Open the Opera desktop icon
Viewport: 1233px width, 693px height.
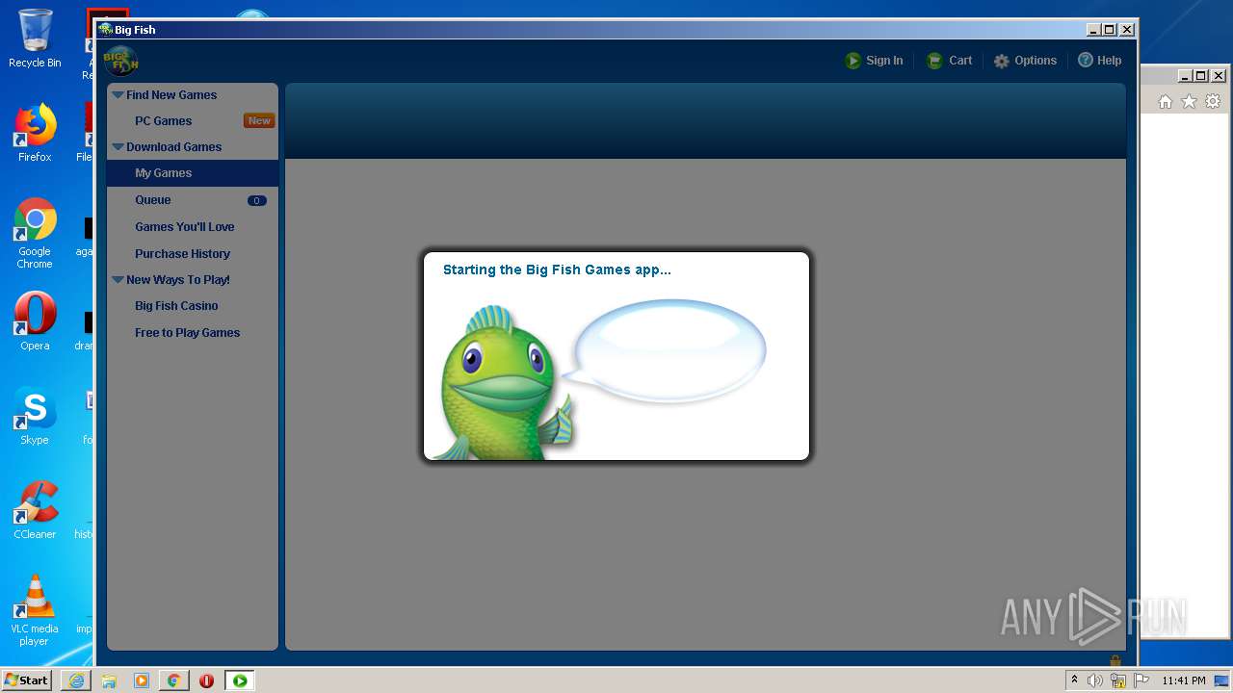(35, 321)
